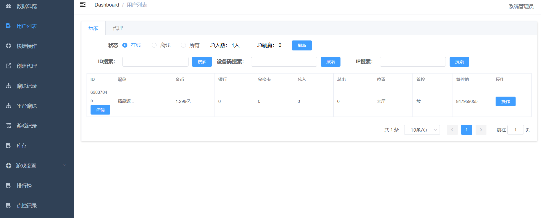Click the sidebar collapse hamburger icon
This screenshot has height=218, width=541.
click(x=83, y=5)
